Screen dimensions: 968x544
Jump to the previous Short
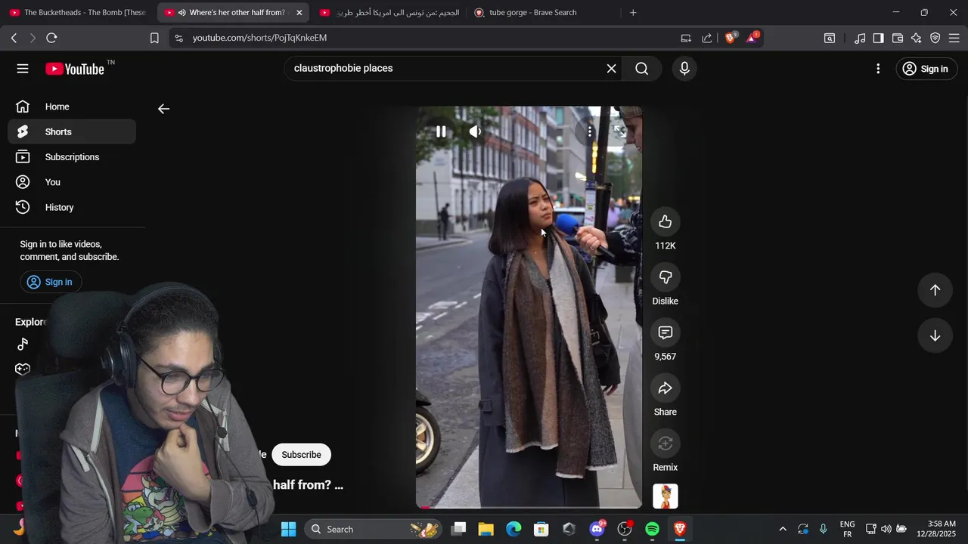pos(935,290)
